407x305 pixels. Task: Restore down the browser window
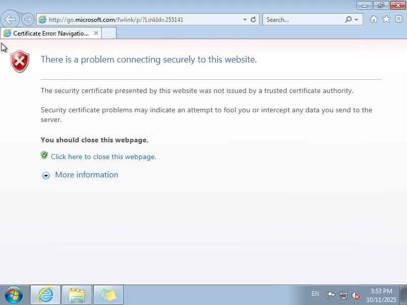[x=381, y=6]
